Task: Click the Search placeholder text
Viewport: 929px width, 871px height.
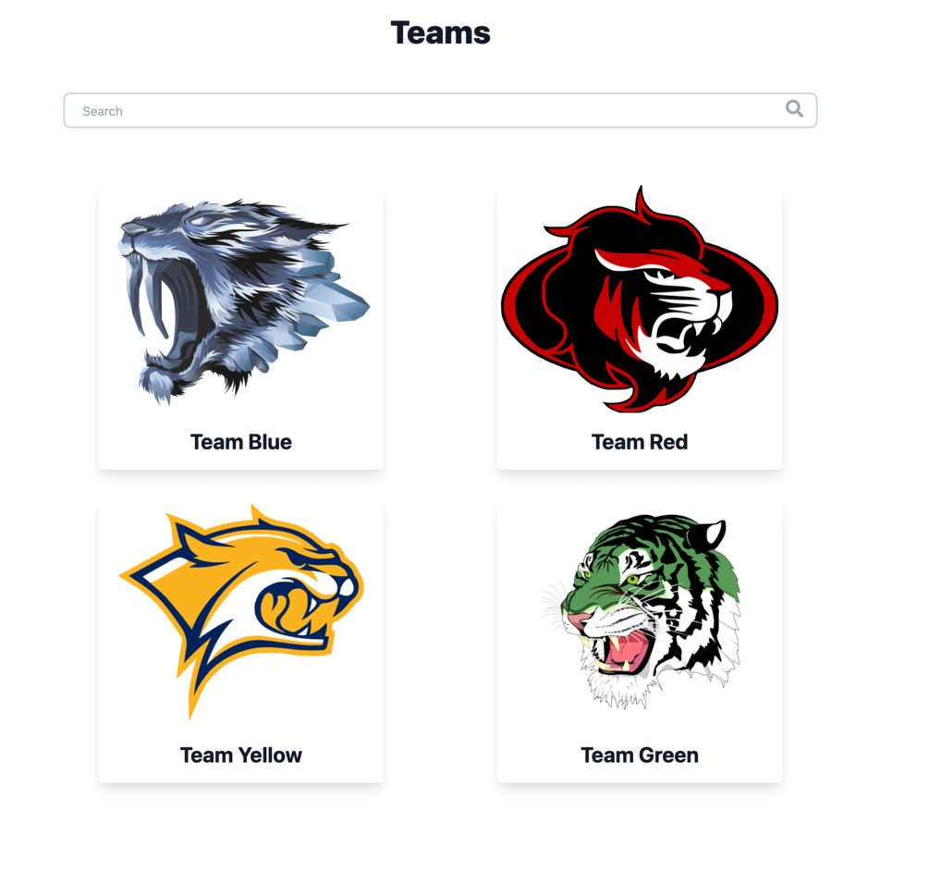Action: (103, 111)
